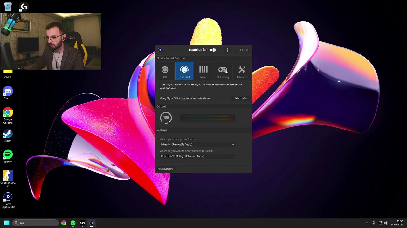Click the Sound Capture taskbar icon
This screenshot has width=407, height=228.
point(92,223)
